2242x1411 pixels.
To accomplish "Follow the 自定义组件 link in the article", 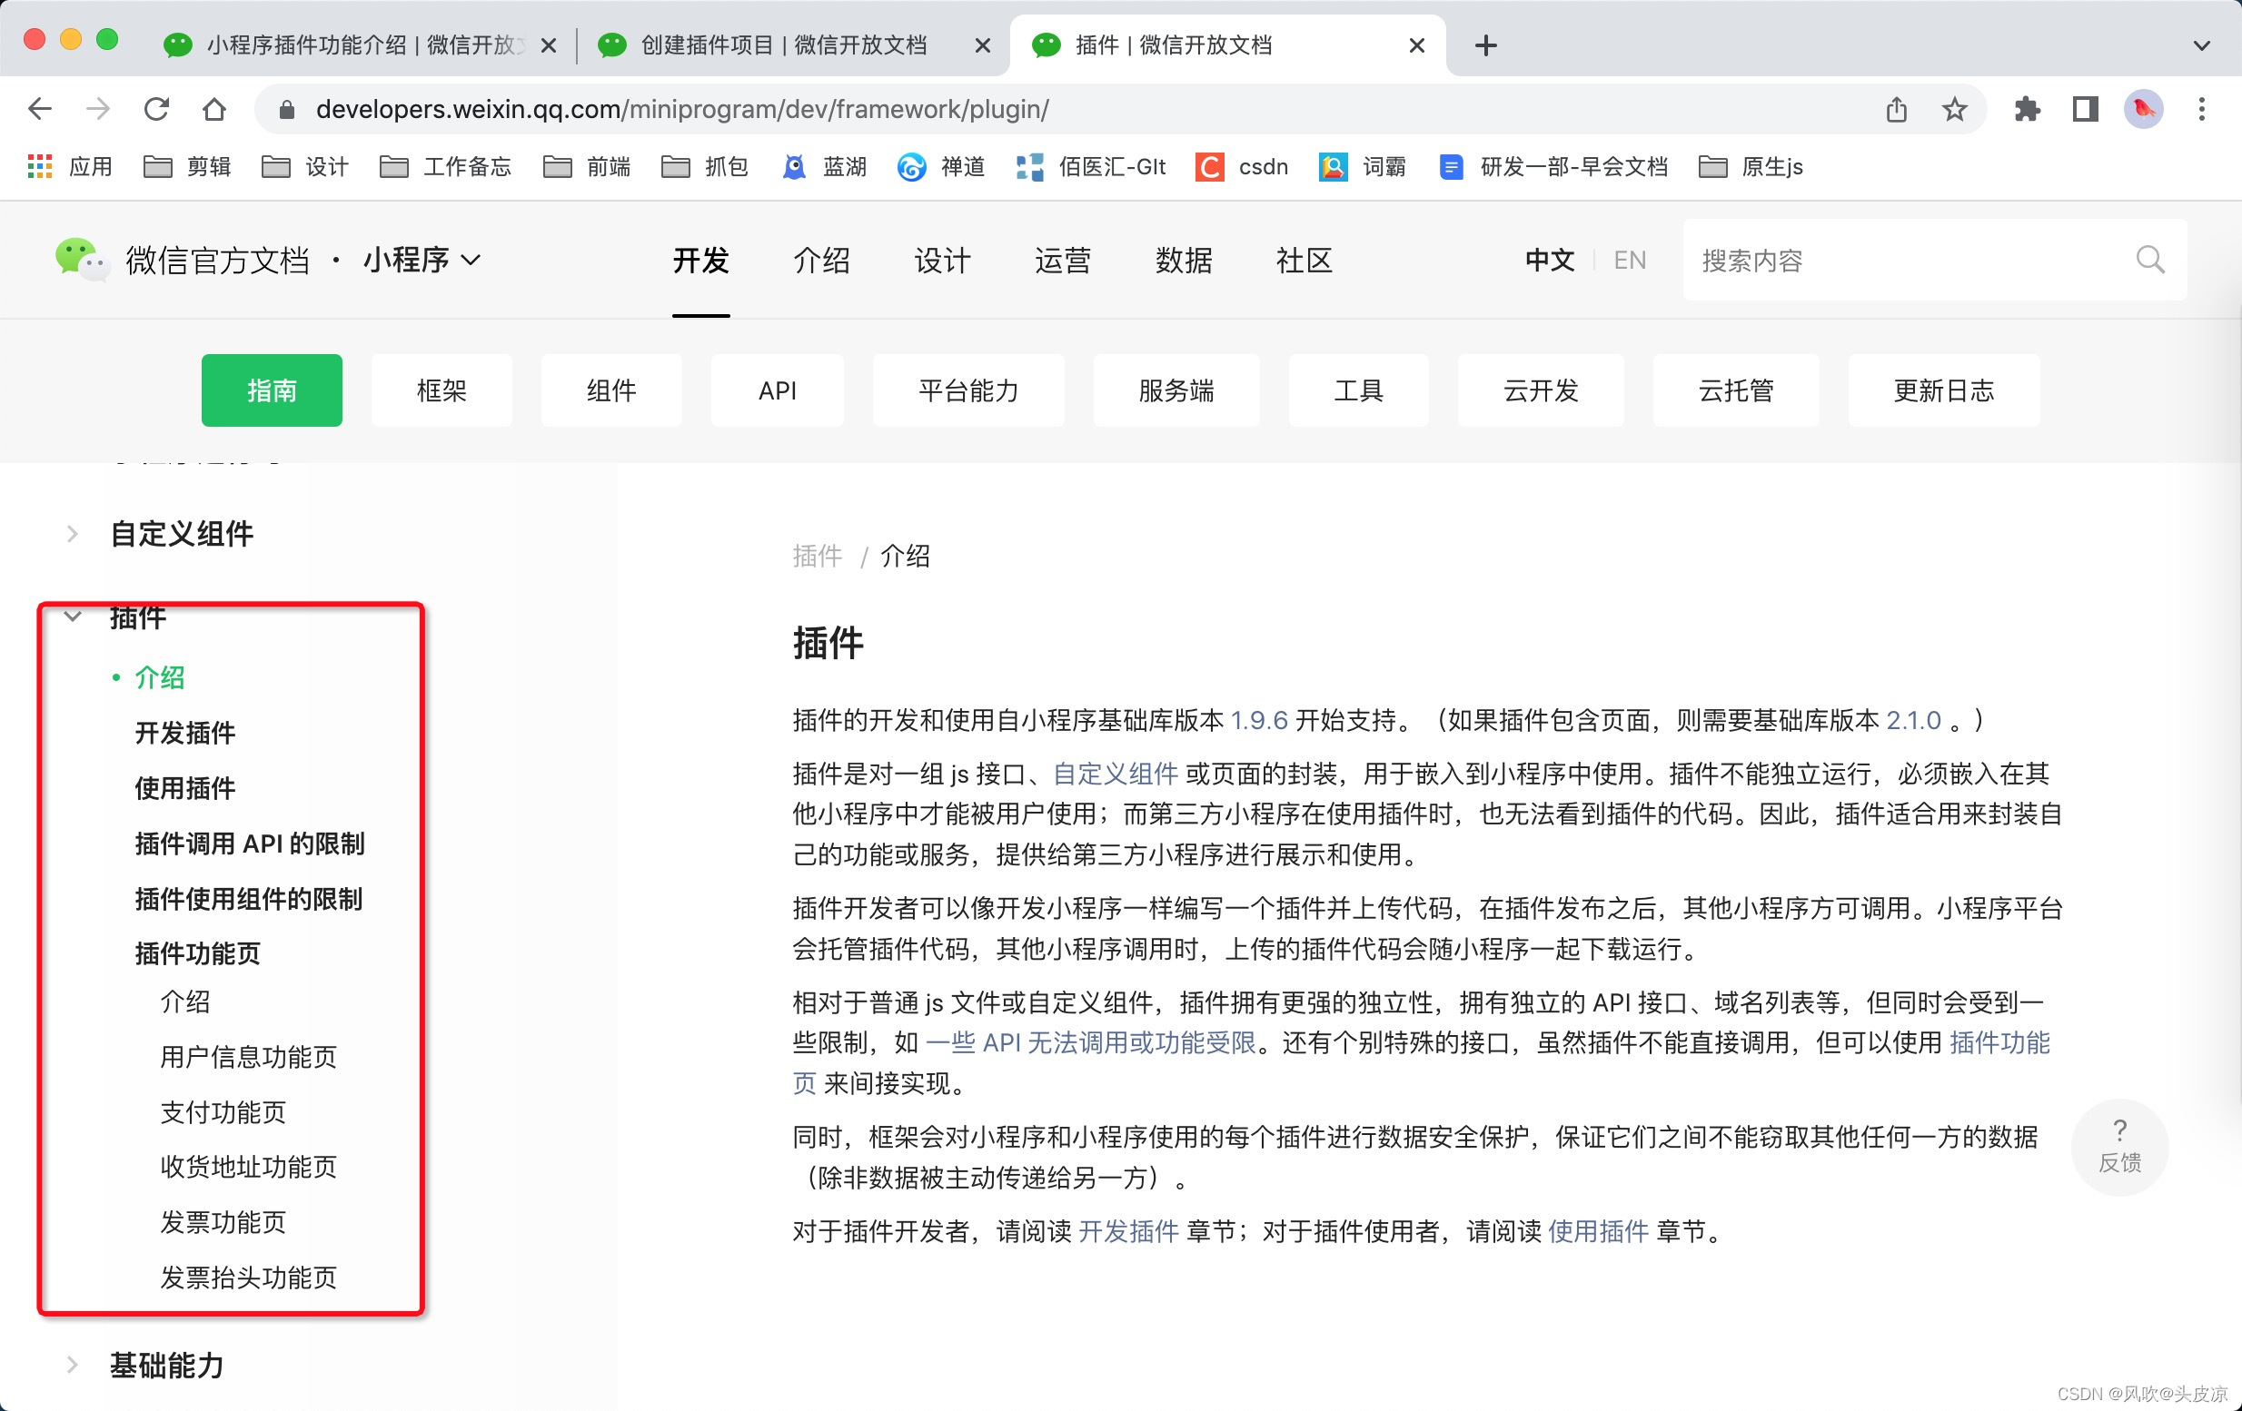I will [x=1116, y=774].
